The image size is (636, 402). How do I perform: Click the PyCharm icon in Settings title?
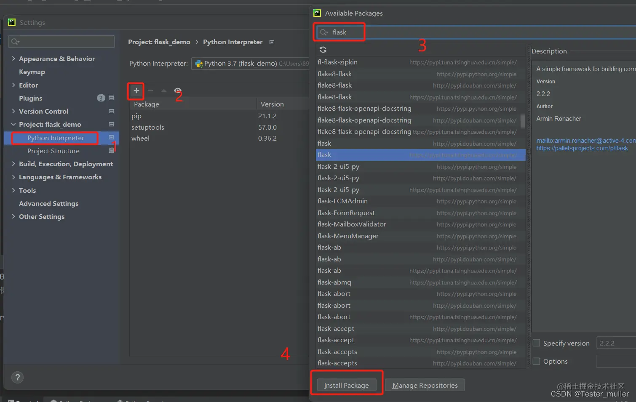12,22
